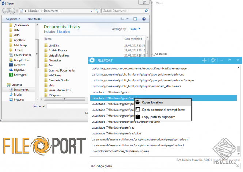This screenshot has width=243, height=172.
Task: Toggle the preview pane icon
Action: click(135, 19)
